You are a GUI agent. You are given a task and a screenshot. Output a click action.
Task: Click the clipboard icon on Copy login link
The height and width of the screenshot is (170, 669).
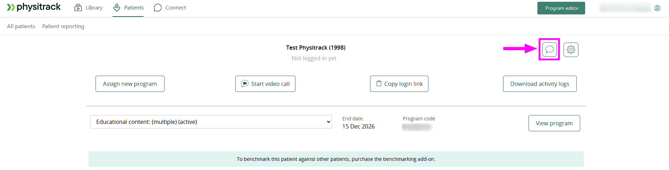click(379, 84)
